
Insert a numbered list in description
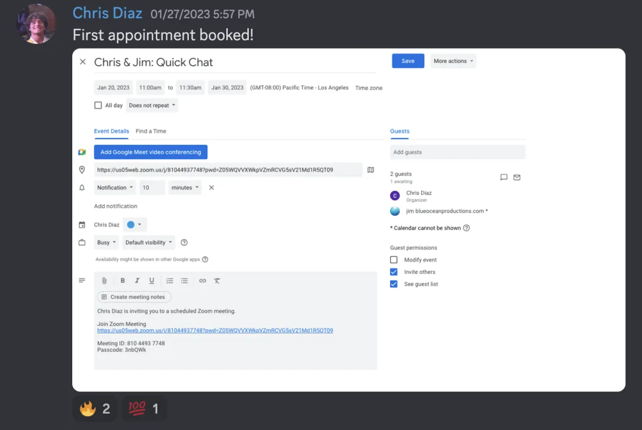[170, 280]
